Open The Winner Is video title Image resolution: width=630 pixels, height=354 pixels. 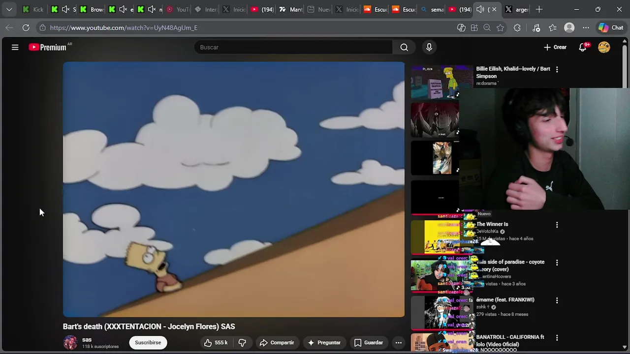pos(492,224)
